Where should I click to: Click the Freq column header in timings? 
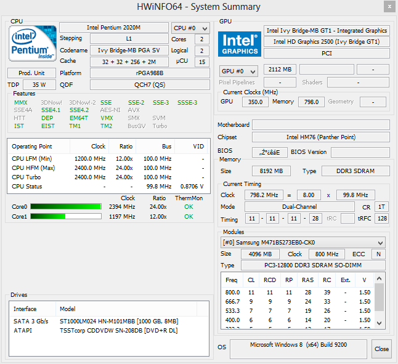232,280
